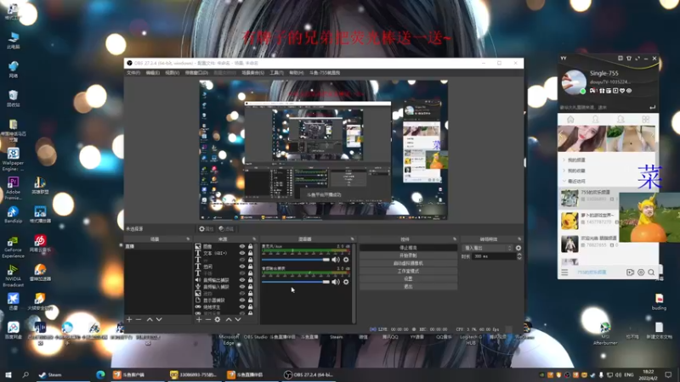This screenshot has height=382, width=680.
Task: Click the YY search magnifier icon
Action: coord(651,272)
